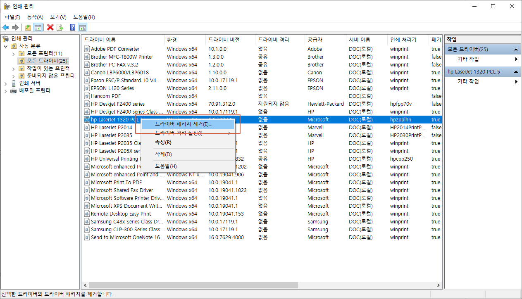Open the 도움말(H) menu in menu bar
522x299 pixels.
tap(84, 17)
